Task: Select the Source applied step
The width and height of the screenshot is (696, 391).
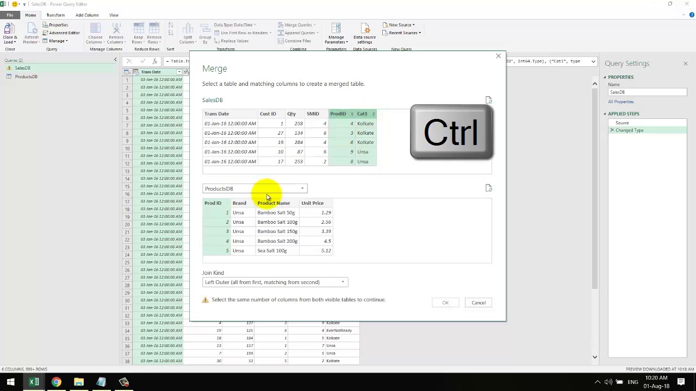Action: coord(622,123)
